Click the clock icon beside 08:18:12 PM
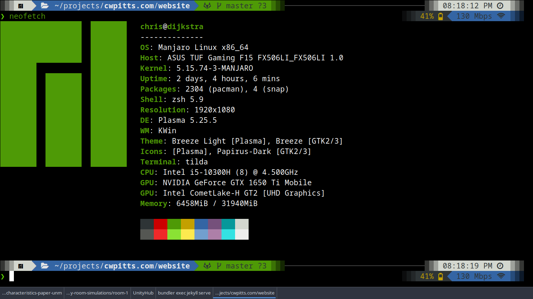 coord(500,6)
